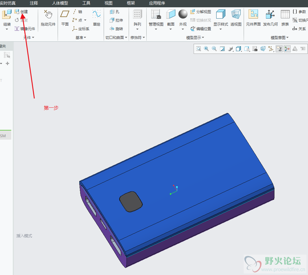Open 关系 relations dialog

coord(299,29)
